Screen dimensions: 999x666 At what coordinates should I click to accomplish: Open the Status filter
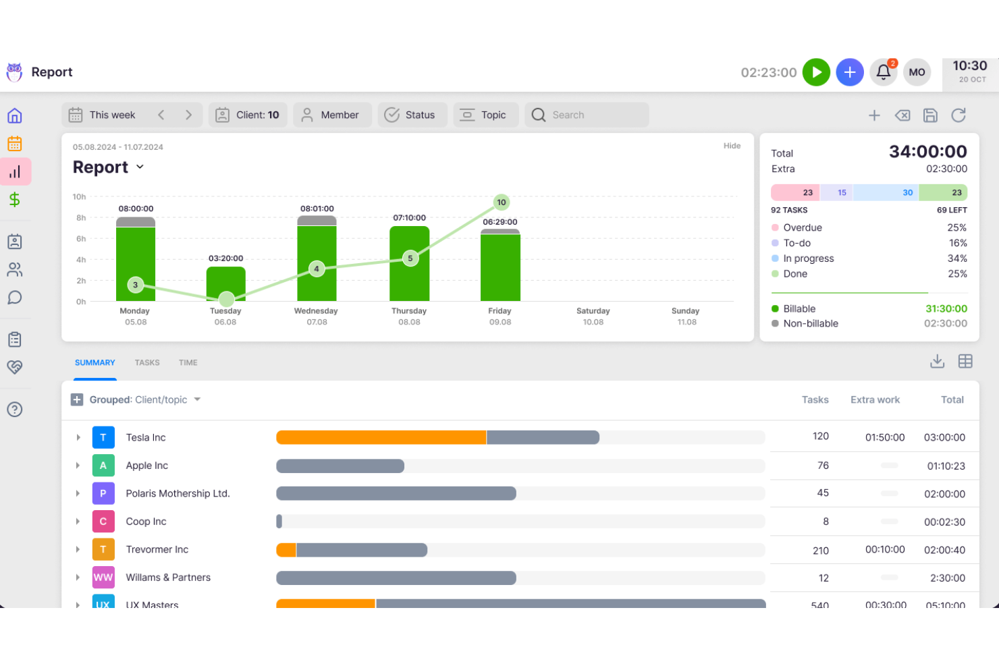(x=412, y=115)
